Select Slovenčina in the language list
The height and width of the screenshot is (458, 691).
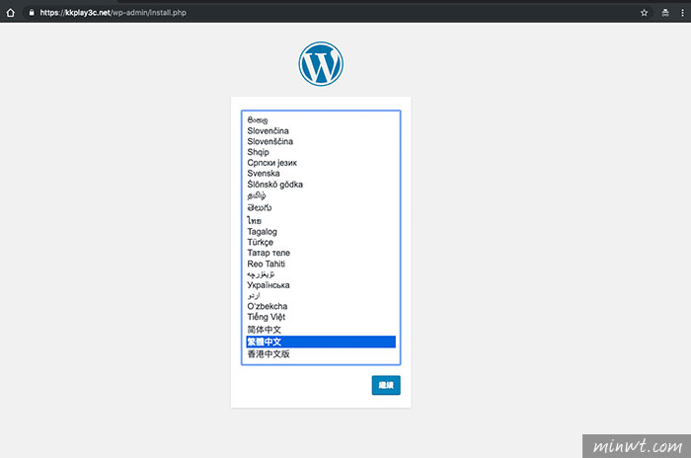point(321,131)
